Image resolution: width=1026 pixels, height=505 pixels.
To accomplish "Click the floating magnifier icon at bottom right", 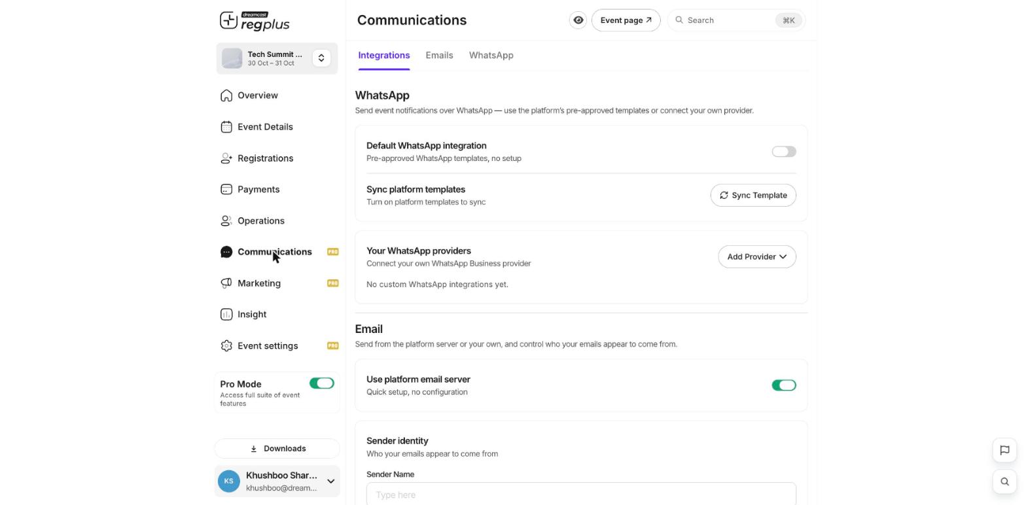I will 1004,482.
